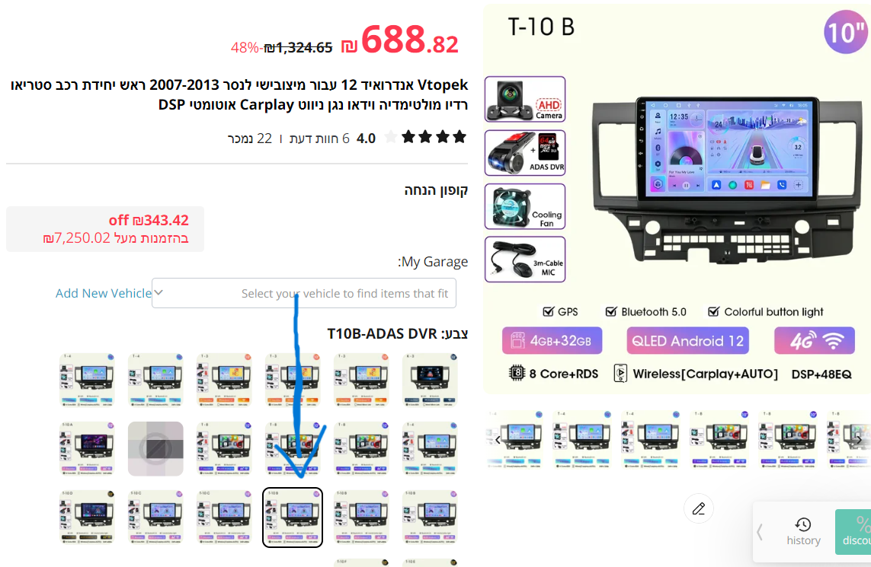The height and width of the screenshot is (567, 871).
Task: Click the Bluetooth 5.0 checkmark
Action: click(611, 311)
